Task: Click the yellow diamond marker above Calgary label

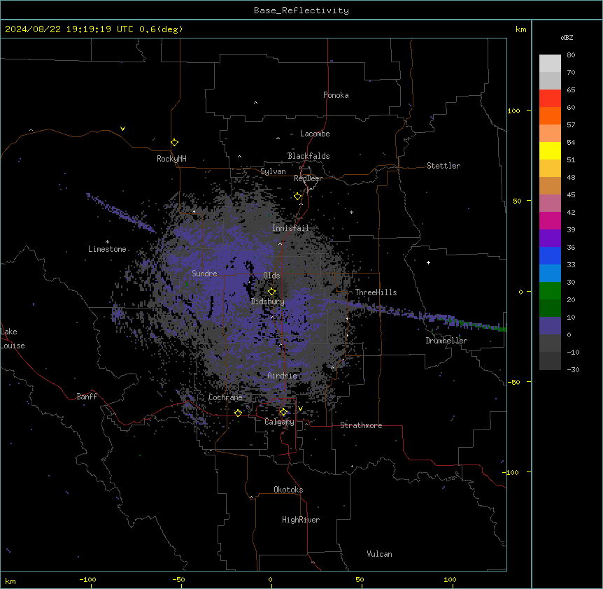Action: tap(283, 412)
